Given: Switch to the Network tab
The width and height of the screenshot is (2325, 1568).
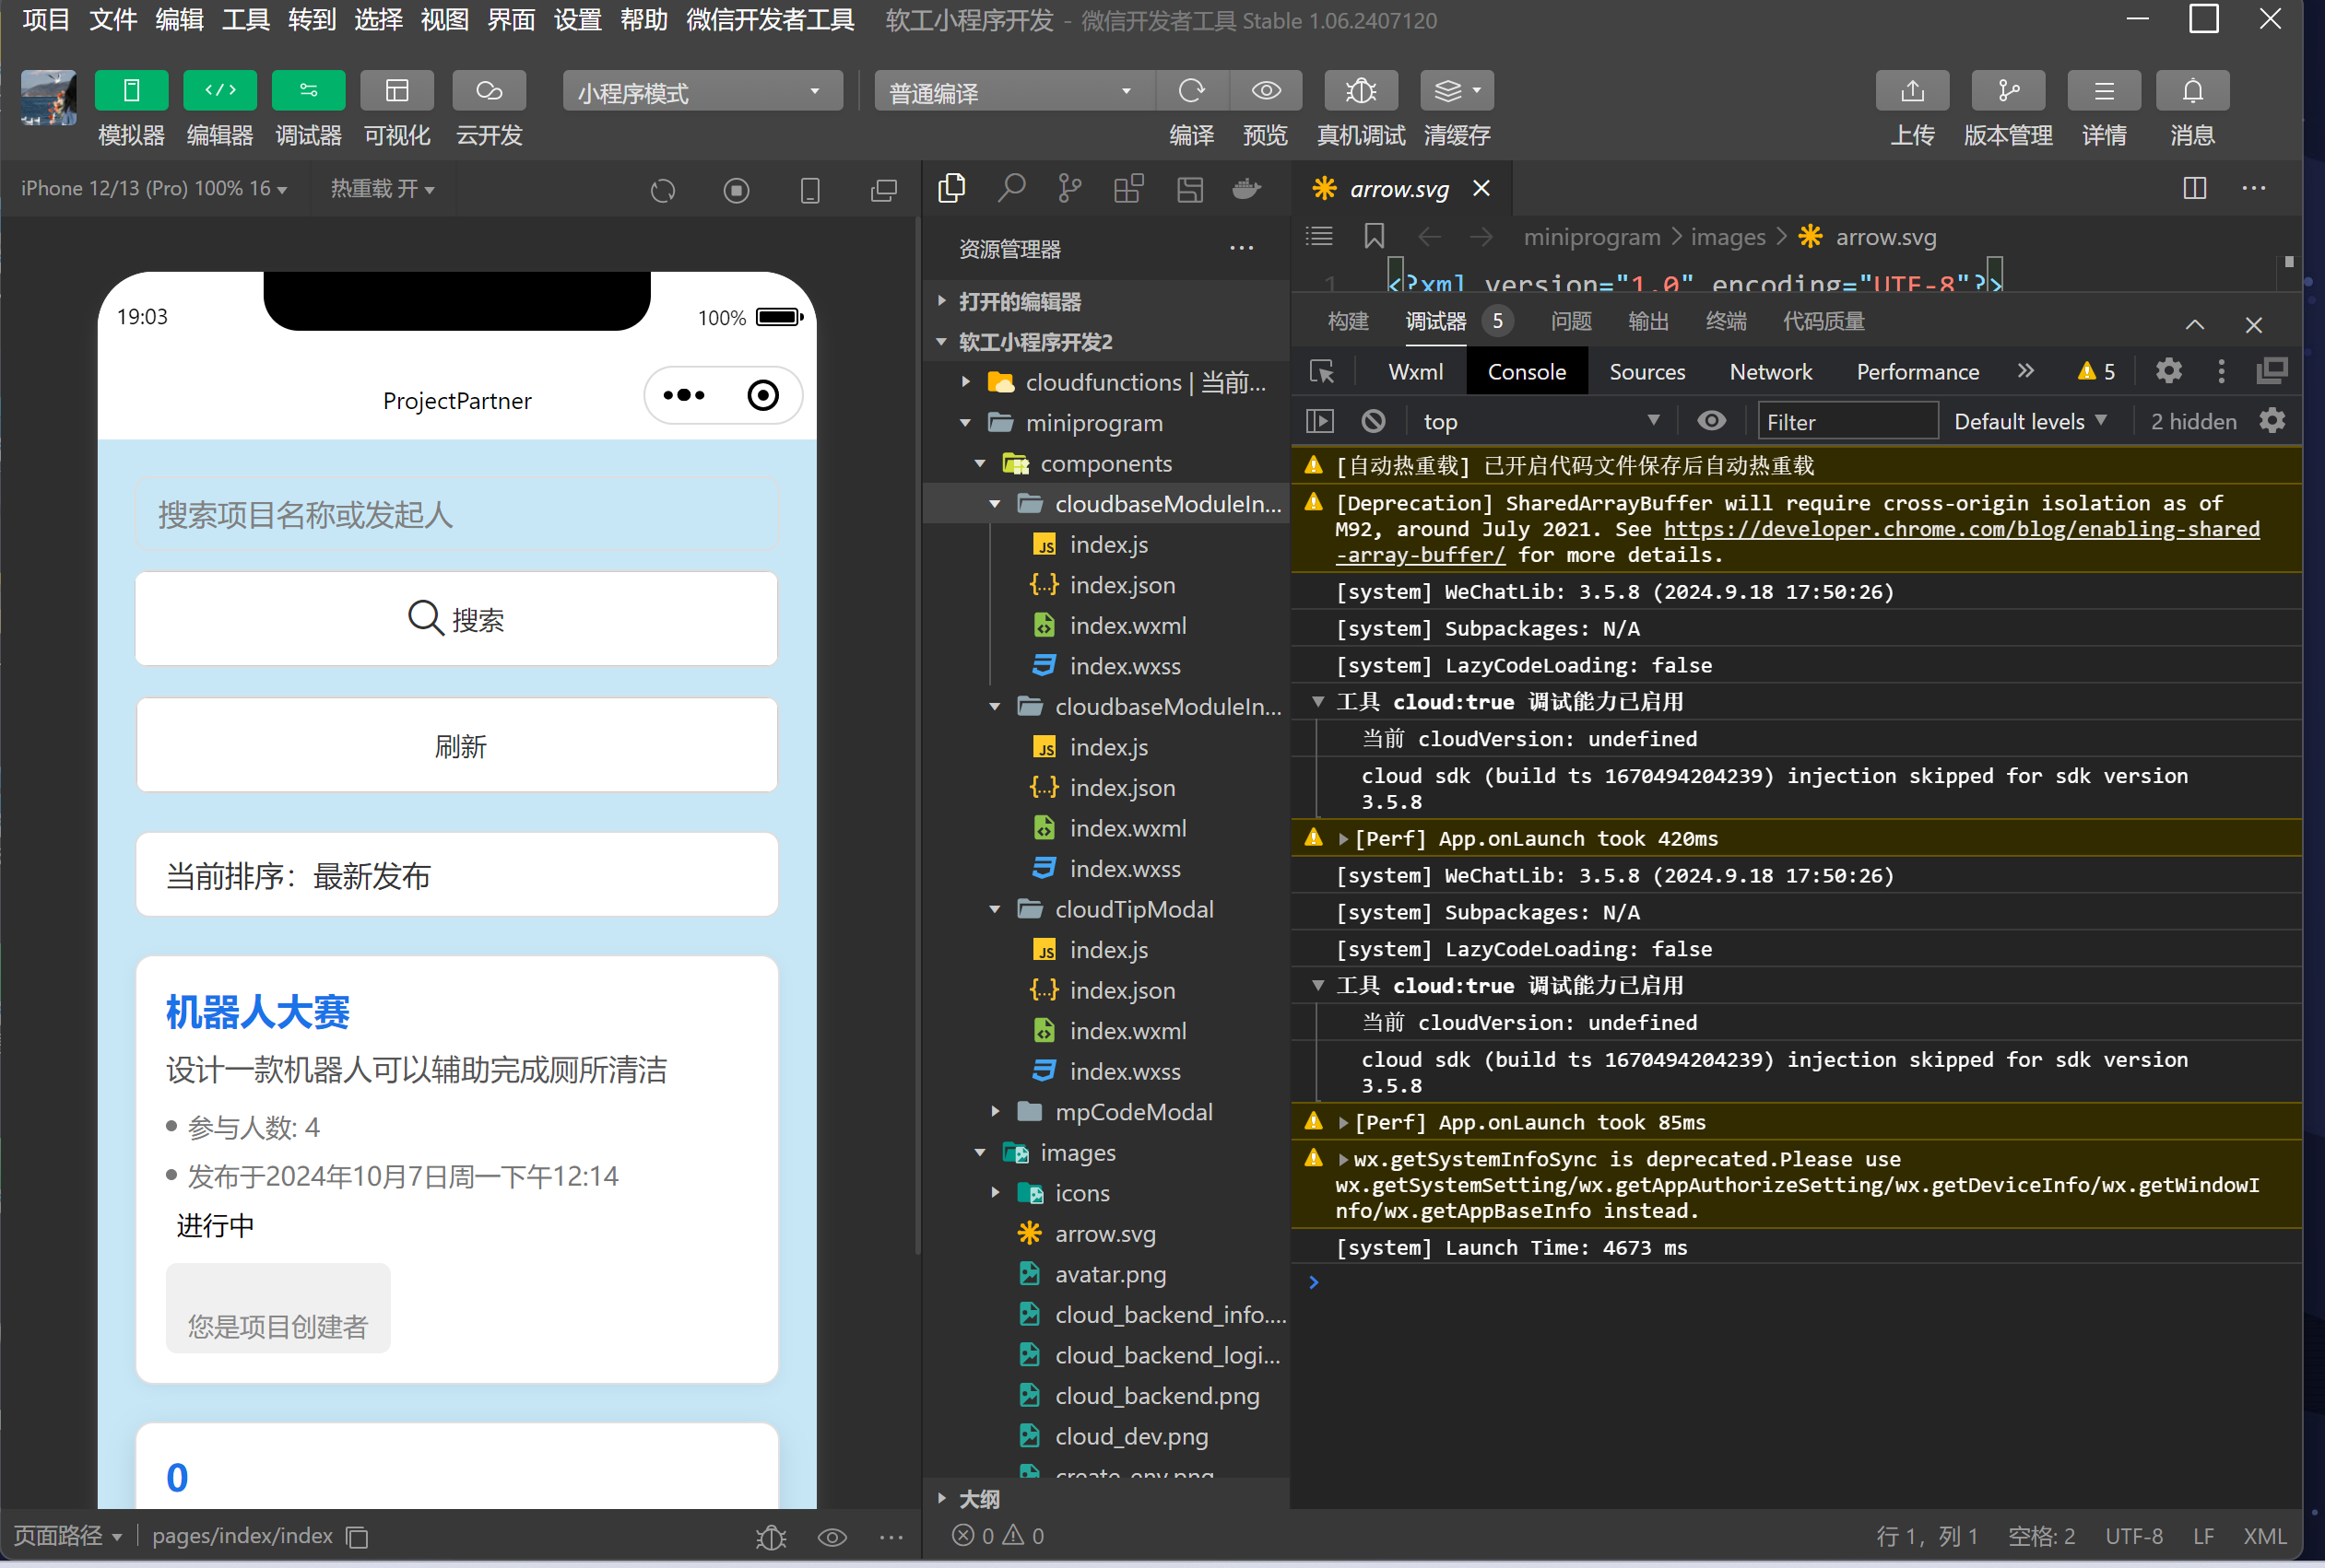Looking at the screenshot, I should click(1770, 371).
